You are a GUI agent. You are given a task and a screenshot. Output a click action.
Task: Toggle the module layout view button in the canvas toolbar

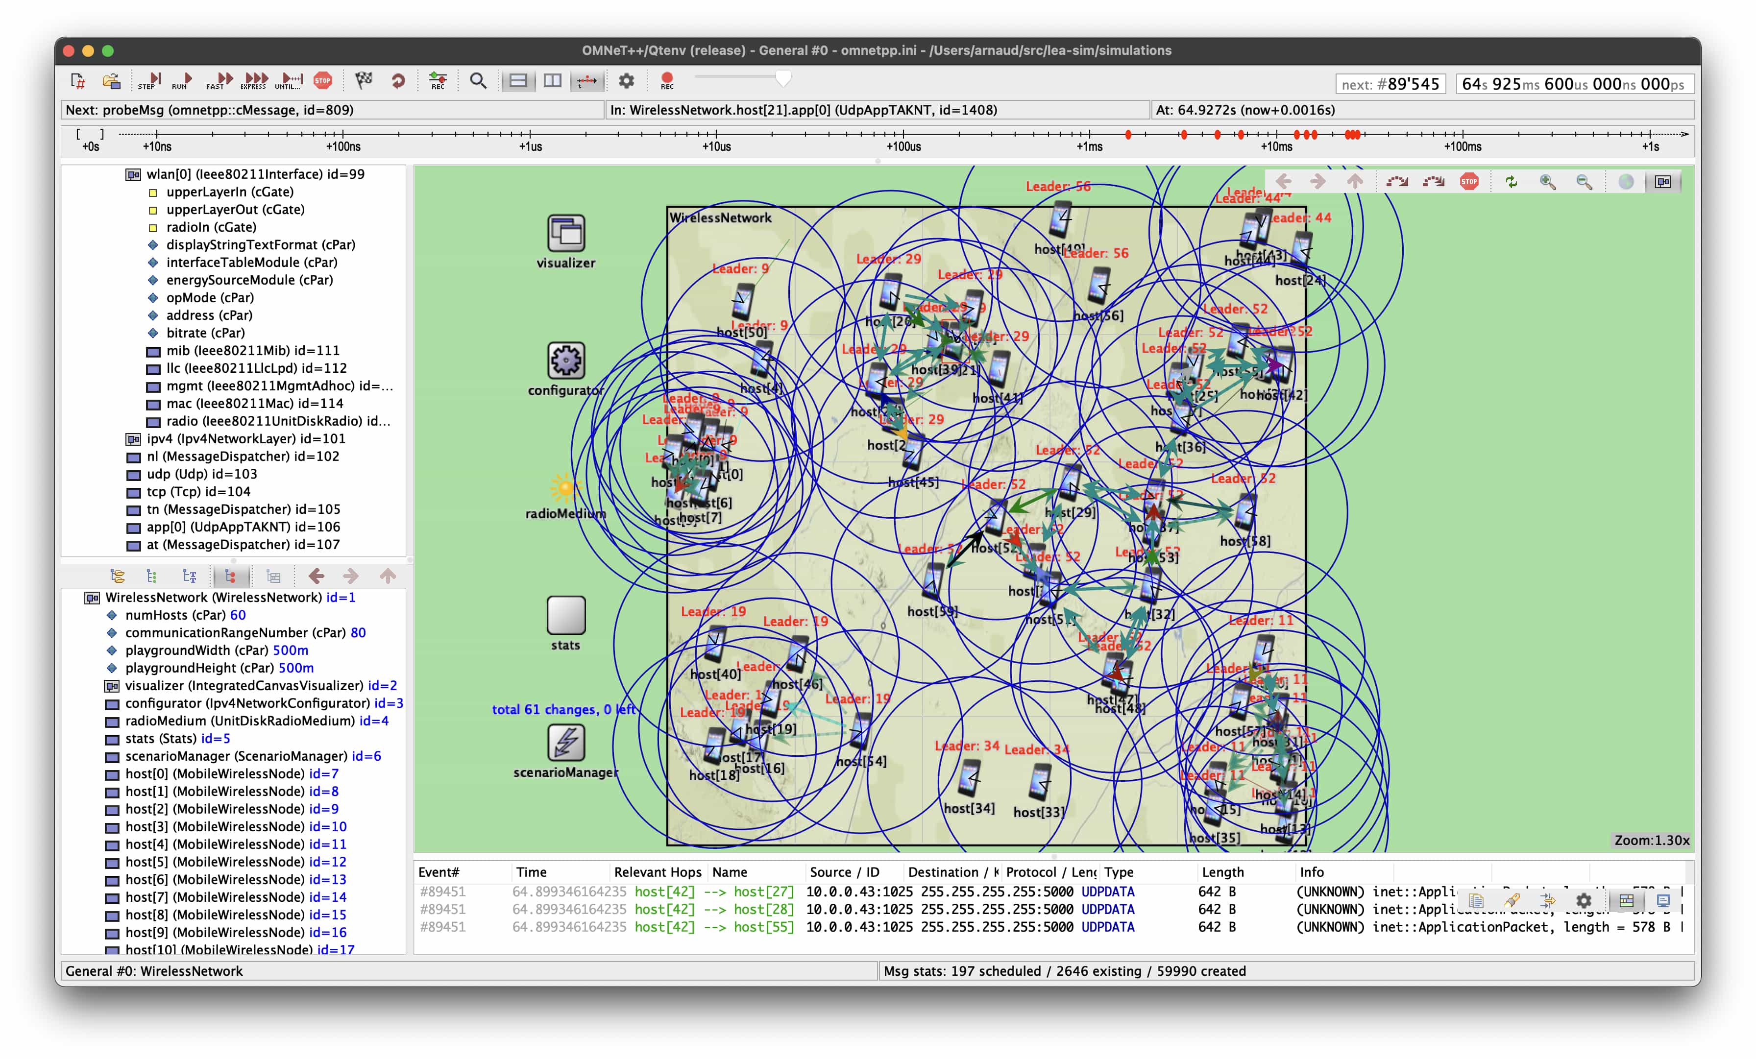1662,182
